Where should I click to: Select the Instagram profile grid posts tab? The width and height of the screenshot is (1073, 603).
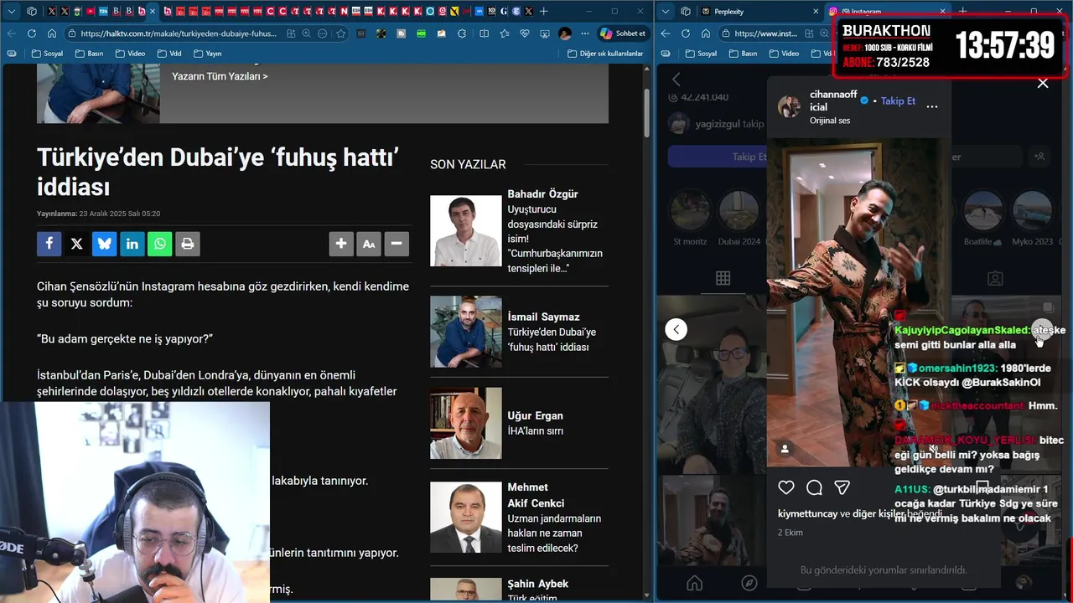[723, 278]
